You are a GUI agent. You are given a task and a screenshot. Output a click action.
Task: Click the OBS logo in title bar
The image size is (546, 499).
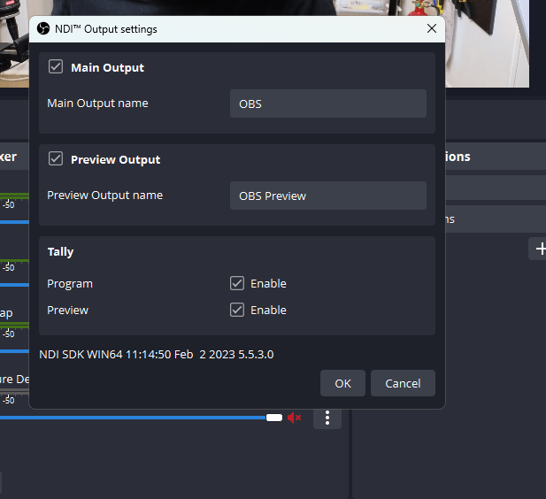(x=43, y=28)
